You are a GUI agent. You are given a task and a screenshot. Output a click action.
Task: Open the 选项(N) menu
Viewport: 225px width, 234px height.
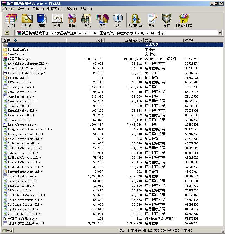point(71,9)
